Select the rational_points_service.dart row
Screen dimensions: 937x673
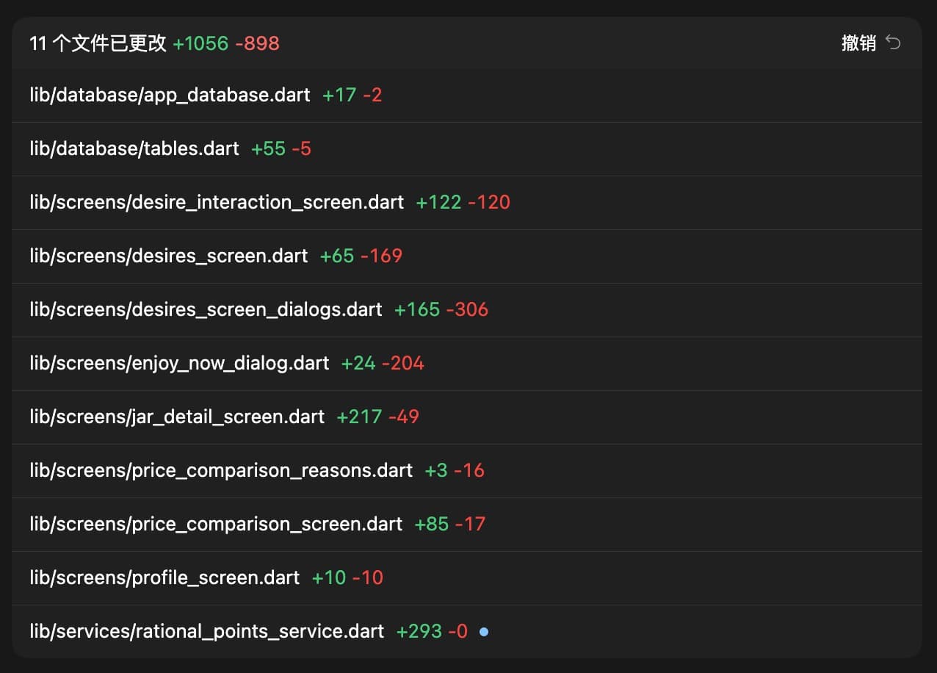206,631
